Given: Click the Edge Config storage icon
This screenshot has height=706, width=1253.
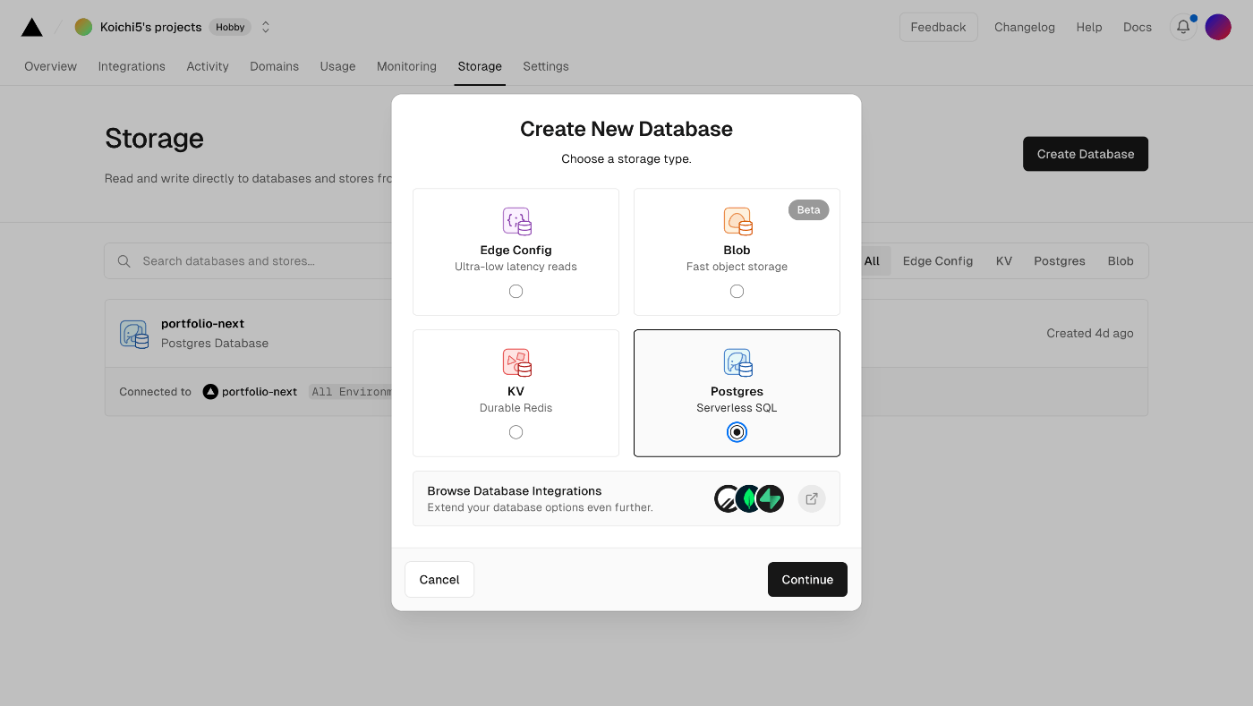Looking at the screenshot, I should click(x=516, y=221).
